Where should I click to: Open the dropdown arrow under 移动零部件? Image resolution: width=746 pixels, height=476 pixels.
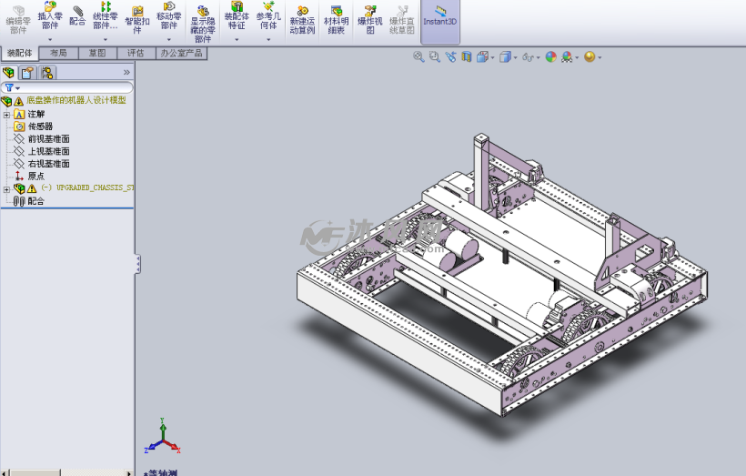(168, 39)
